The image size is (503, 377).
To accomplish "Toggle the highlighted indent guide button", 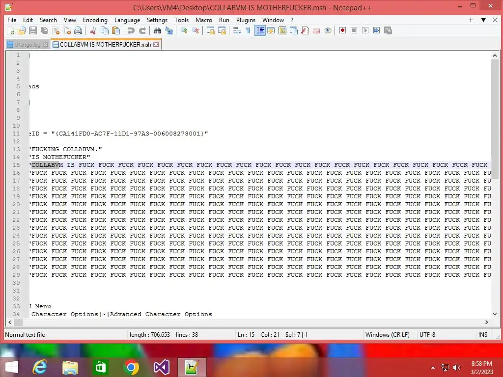I will click(x=260, y=30).
